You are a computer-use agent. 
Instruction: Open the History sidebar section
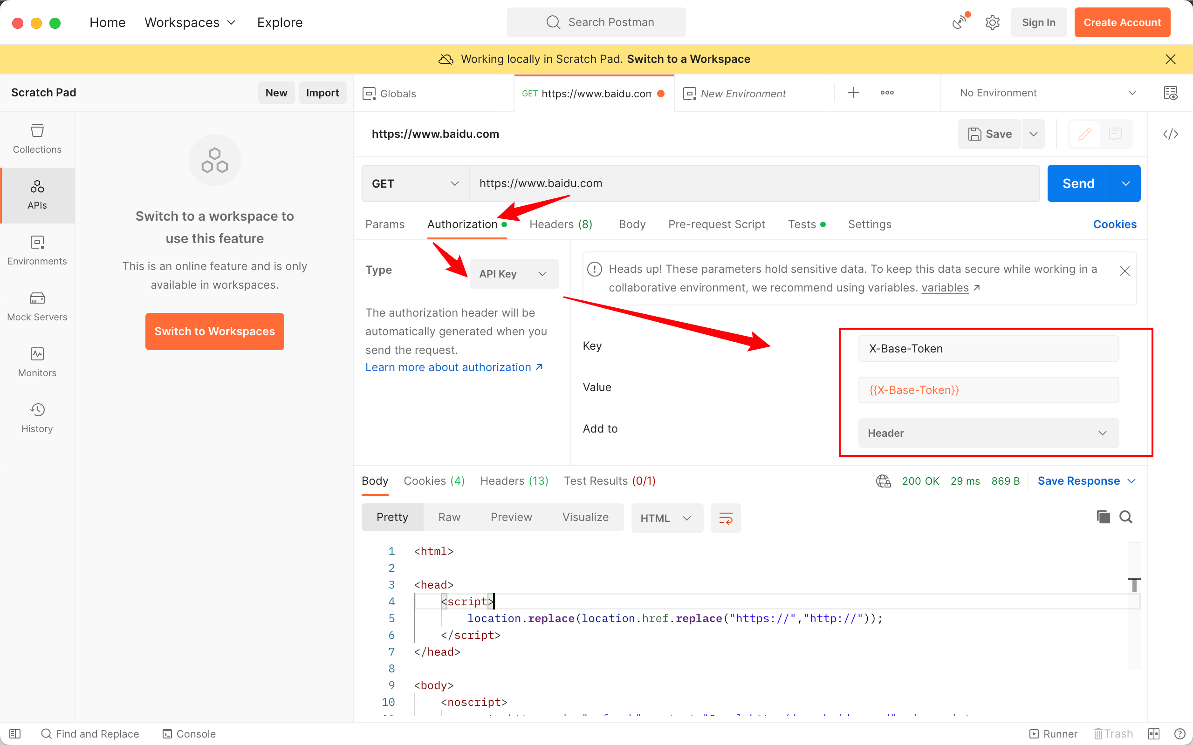pos(37,418)
